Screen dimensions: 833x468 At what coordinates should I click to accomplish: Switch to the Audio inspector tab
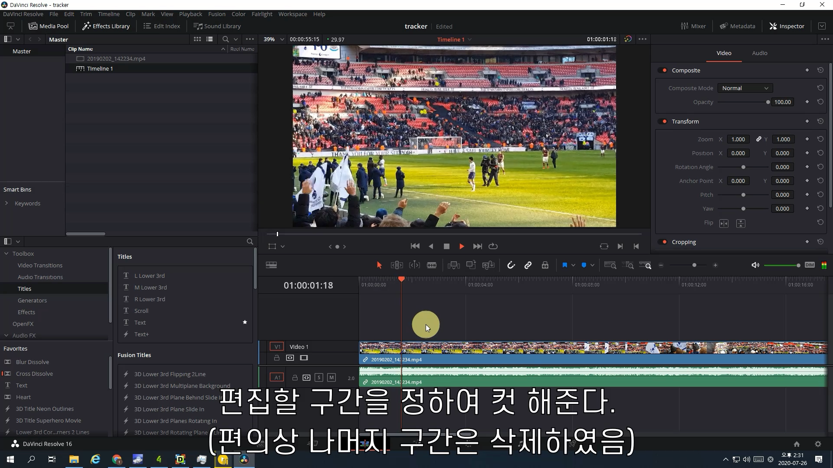pyautogui.click(x=759, y=53)
